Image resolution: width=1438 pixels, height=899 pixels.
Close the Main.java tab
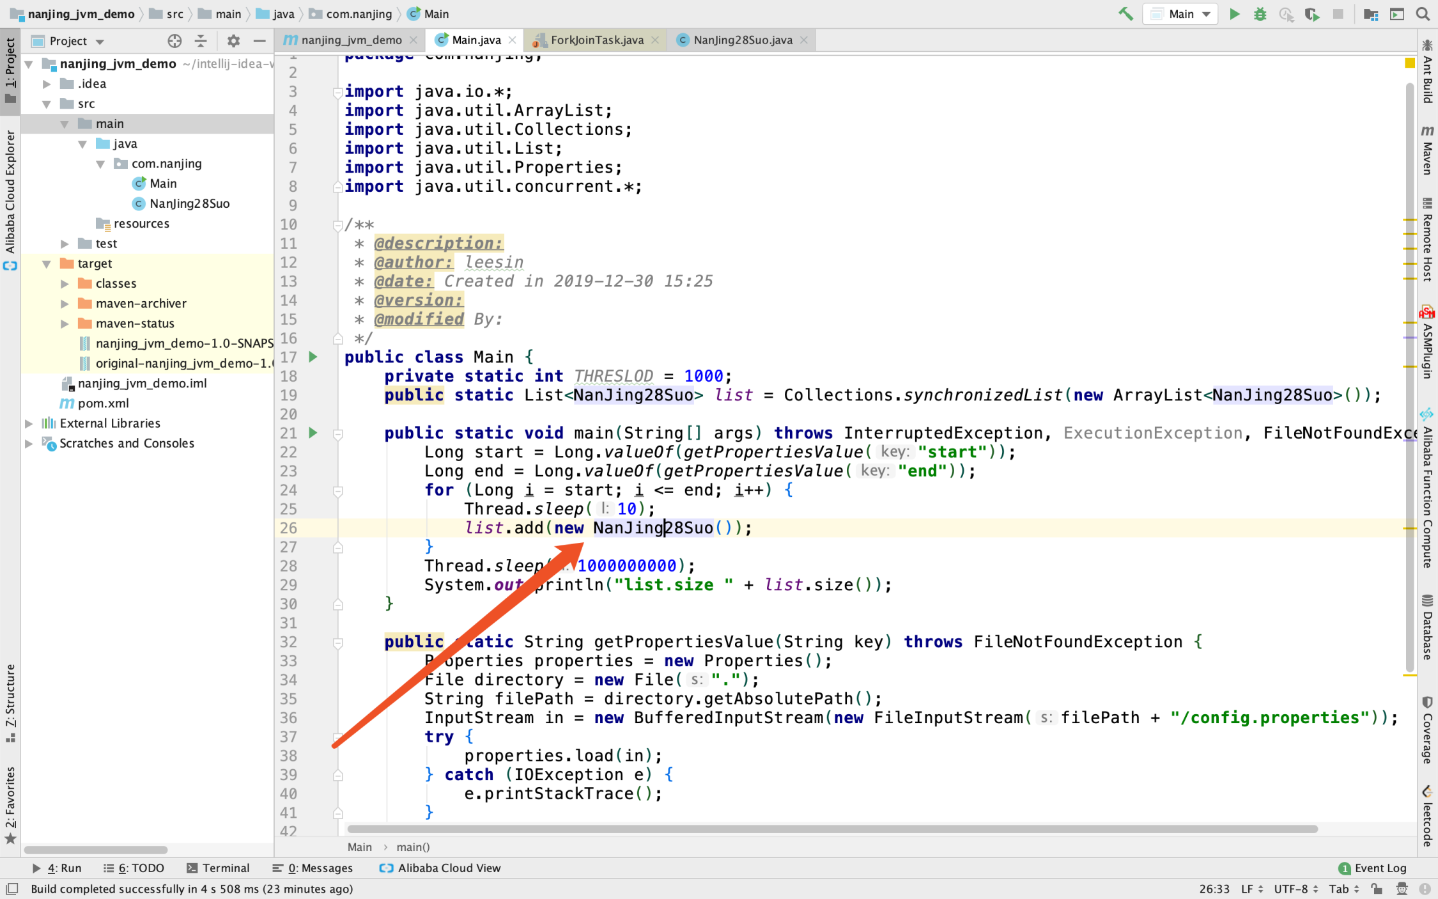tap(512, 40)
